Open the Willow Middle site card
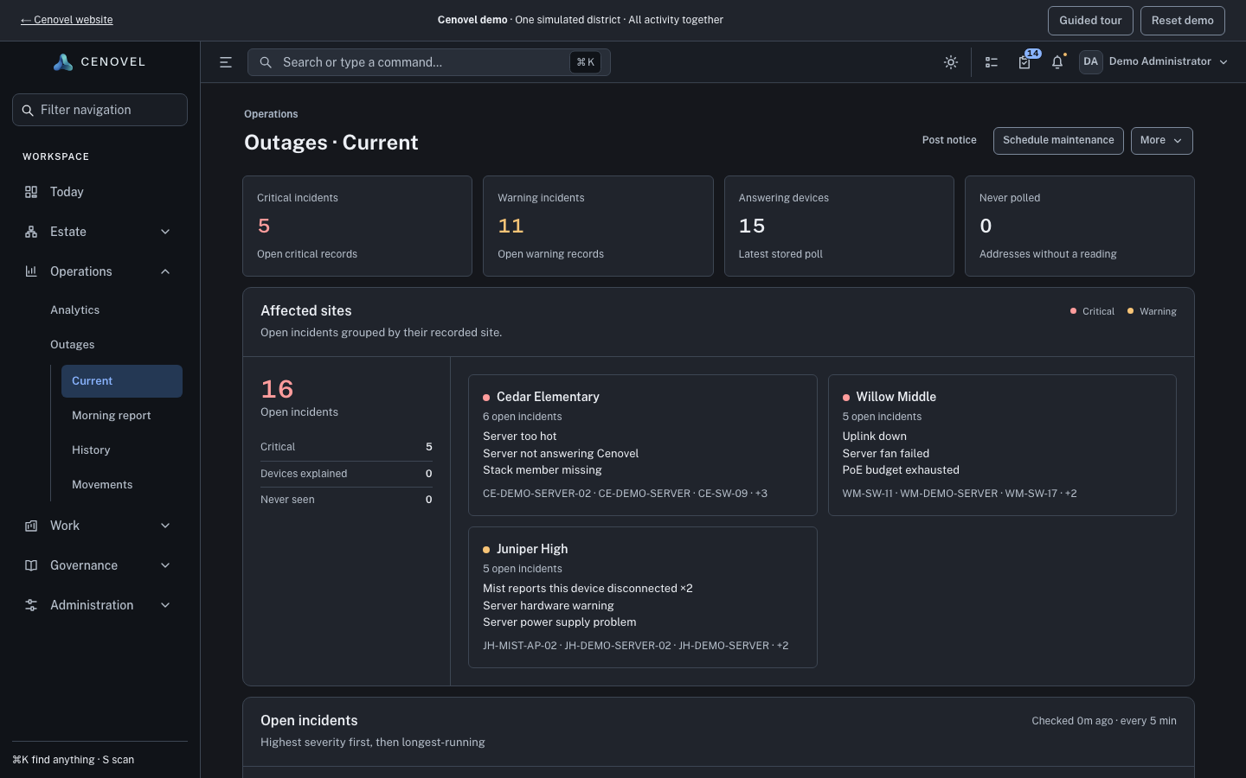Screen dimensions: 1246x778 click(x=1002, y=445)
